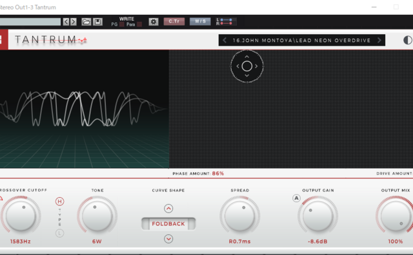Click the Crossover Cutoff knob
This screenshot has width=413, height=255.
pos(21,216)
